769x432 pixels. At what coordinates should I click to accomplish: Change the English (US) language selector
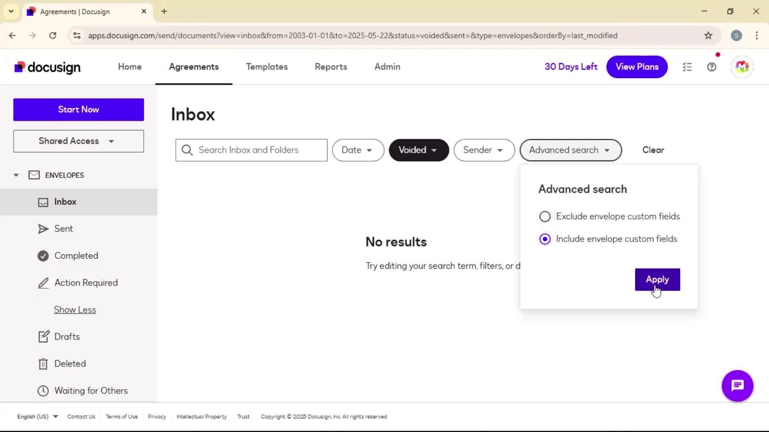click(38, 416)
